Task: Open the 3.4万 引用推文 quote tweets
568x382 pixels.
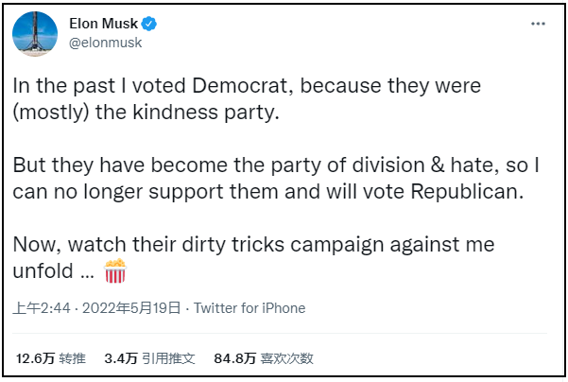Action: [x=149, y=358]
